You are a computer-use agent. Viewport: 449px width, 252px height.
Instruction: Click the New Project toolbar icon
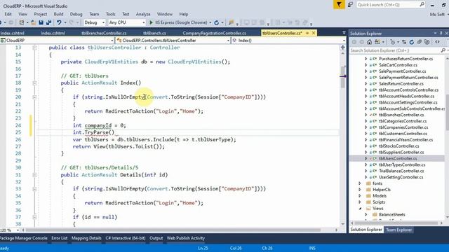click(22, 22)
